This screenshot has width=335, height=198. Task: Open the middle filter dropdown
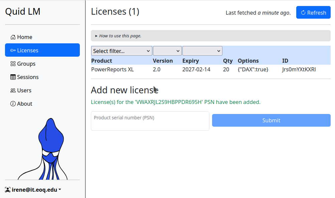167,51
